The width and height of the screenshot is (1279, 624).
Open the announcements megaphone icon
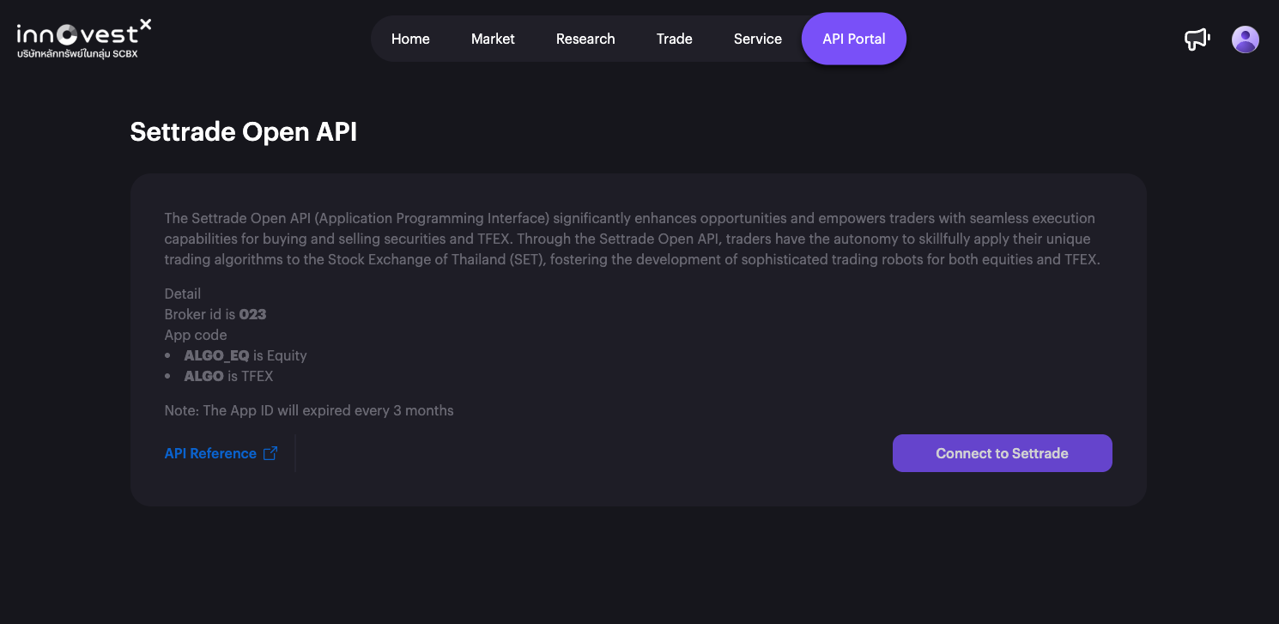1197,39
